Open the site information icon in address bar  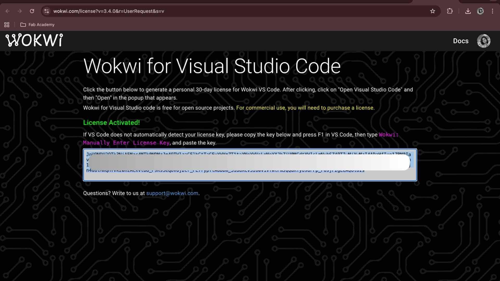pos(47,11)
